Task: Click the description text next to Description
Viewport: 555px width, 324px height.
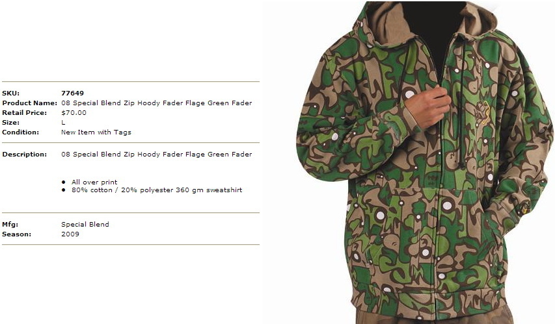Action: [x=156, y=155]
